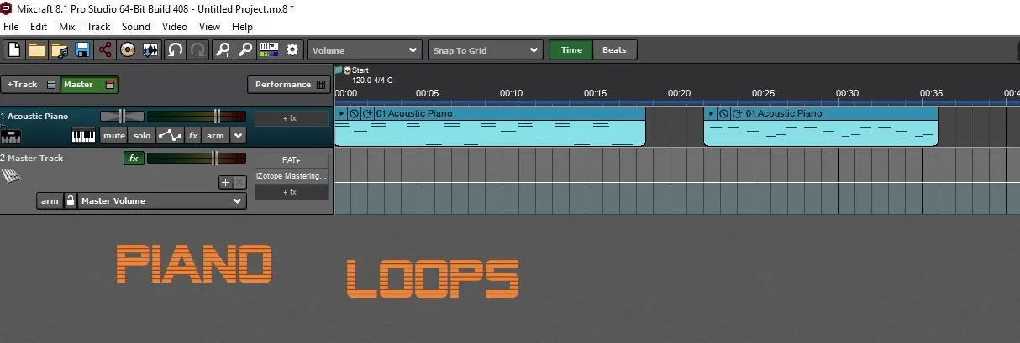Arm the Master Volume automation lane
Screen dimensions: 1020x343
pos(50,200)
